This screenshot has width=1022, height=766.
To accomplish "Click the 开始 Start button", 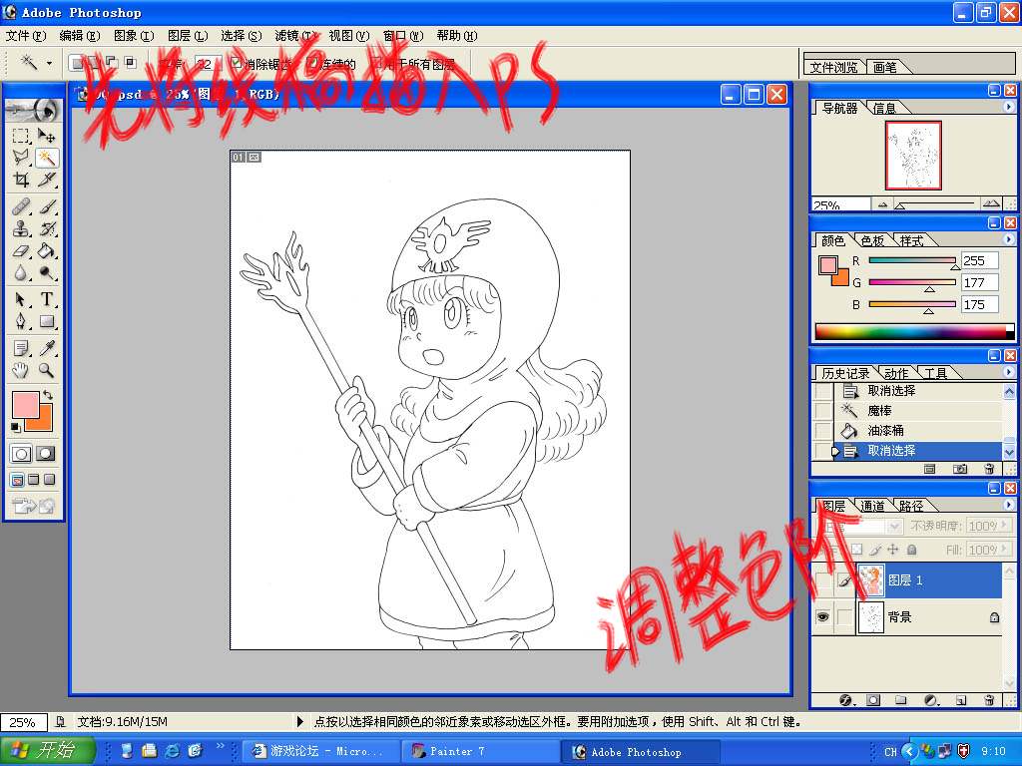I will 47,750.
